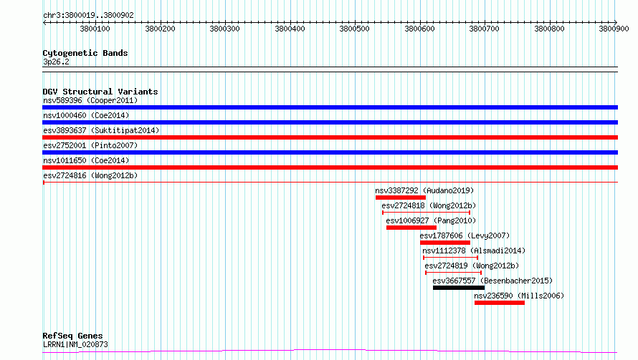The width and height of the screenshot is (638, 360).
Task: Open the esv1006927 (Pang2010) label
Action: coord(431,220)
